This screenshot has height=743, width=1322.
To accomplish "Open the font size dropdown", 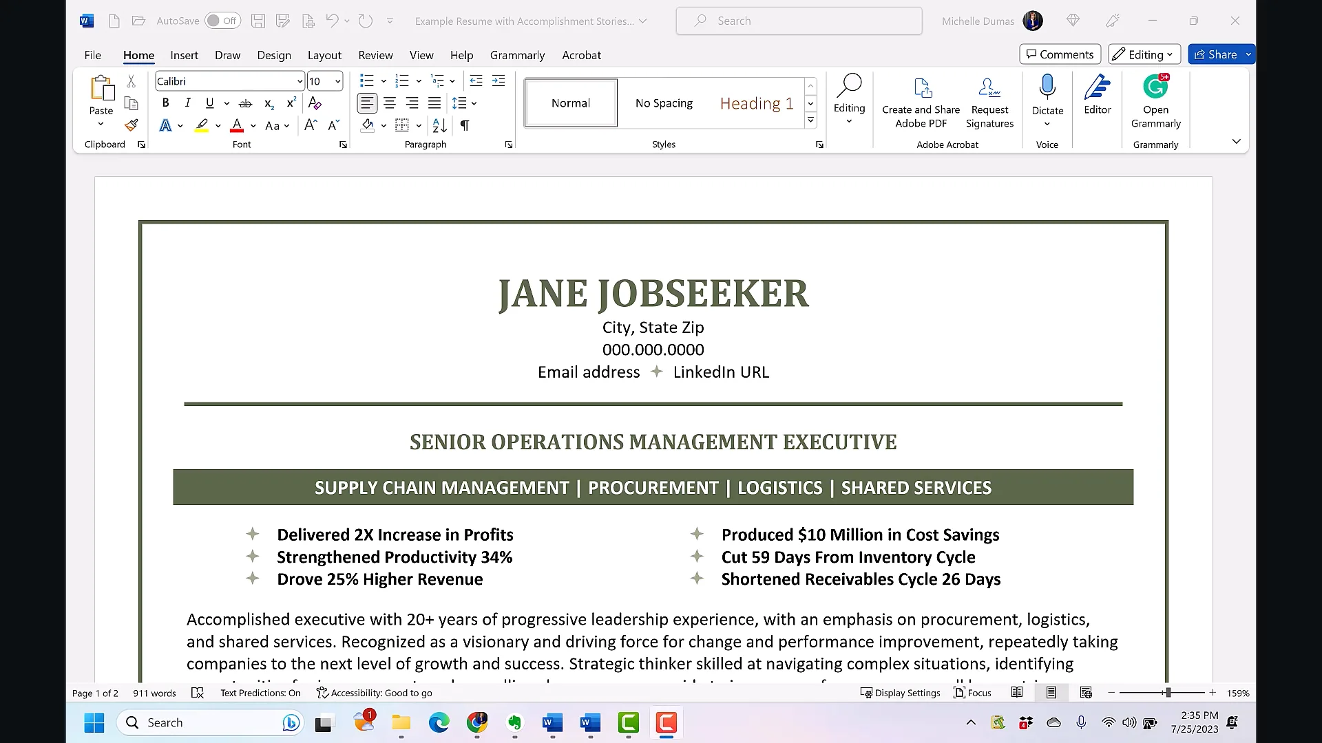I will point(337,81).
